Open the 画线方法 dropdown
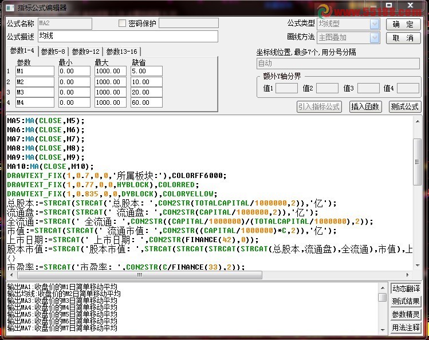Screen dimensions: 429x340 [375, 38]
